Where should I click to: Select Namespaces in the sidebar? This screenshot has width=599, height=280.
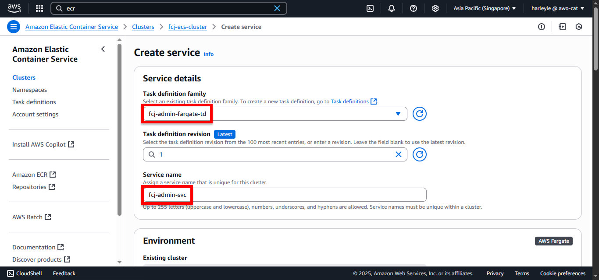pyautogui.click(x=29, y=90)
